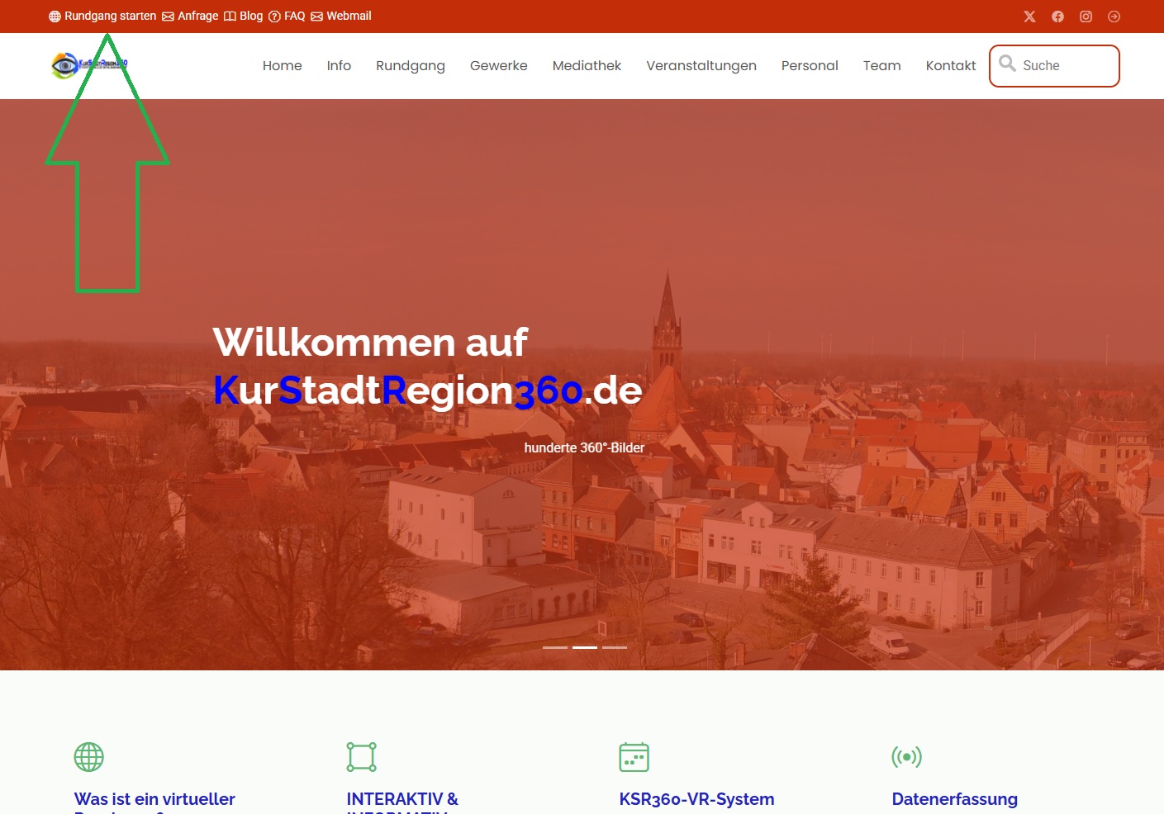Focus the Suche search input field
This screenshot has height=814, width=1164.
click(1066, 66)
